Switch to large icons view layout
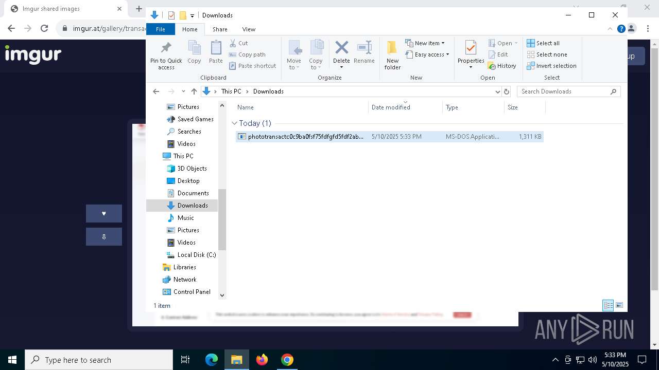Viewport: 659px width, 370px height. (619, 305)
